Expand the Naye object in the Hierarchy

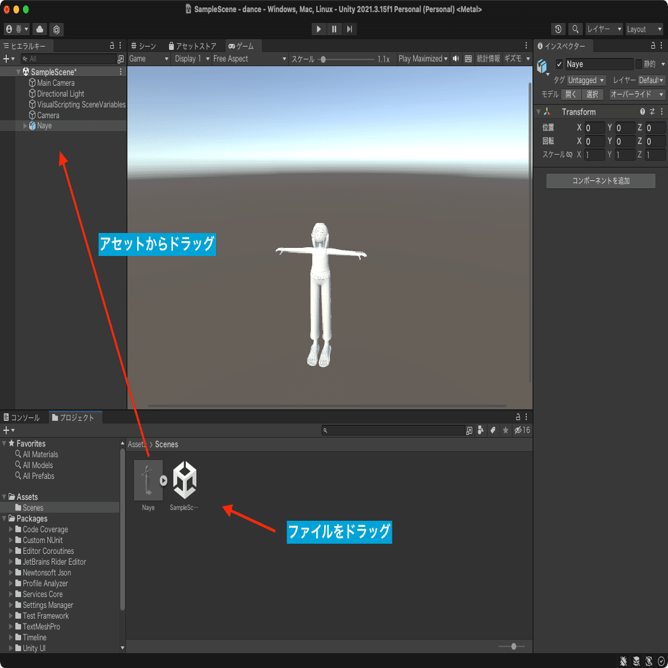[x=25, y=126]
